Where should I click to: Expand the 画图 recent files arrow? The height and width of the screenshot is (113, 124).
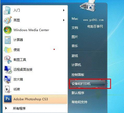[64, 20]
